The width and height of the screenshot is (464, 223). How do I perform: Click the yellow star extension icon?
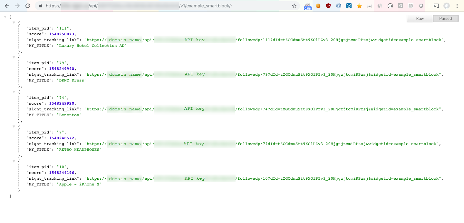coord(359,6)
